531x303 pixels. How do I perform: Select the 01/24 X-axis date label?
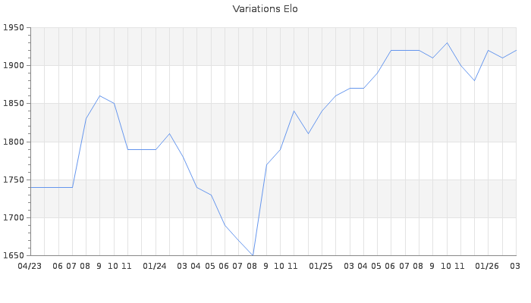pyautogui.click(x=155, y=266)
